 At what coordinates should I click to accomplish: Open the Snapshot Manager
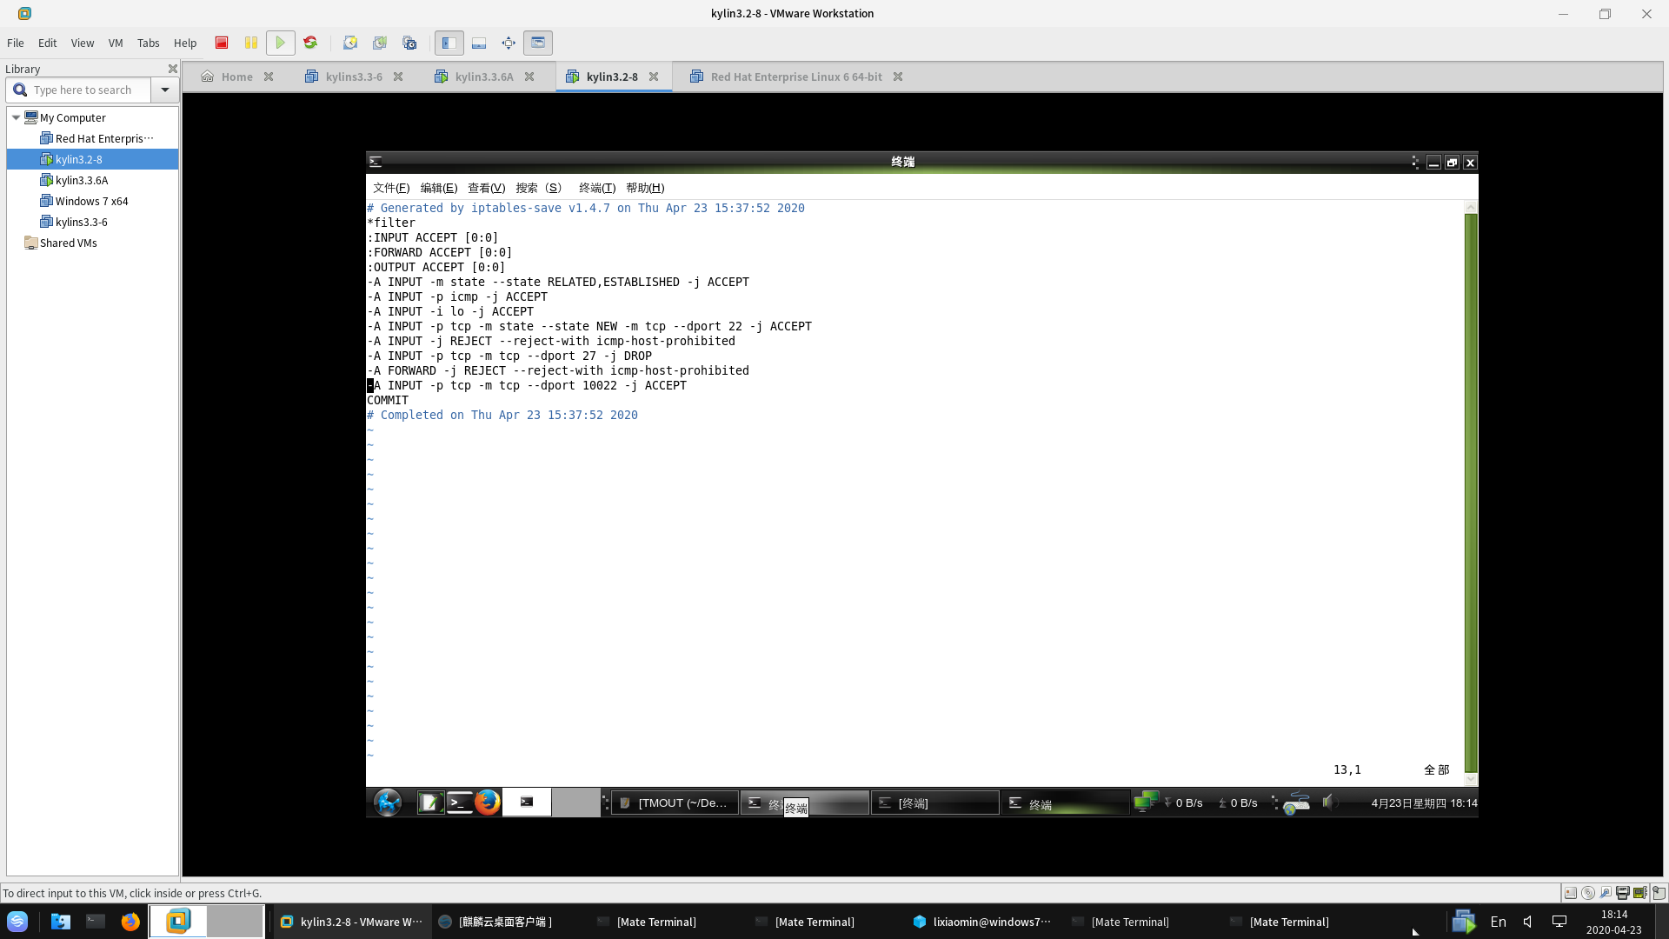(x=409, y=43)
